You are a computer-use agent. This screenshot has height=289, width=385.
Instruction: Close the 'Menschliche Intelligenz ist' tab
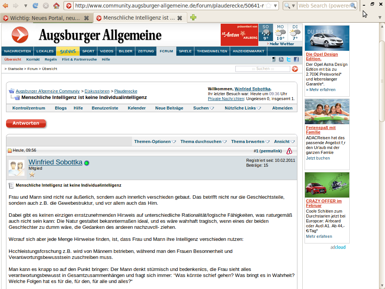(x=180, y=18)
